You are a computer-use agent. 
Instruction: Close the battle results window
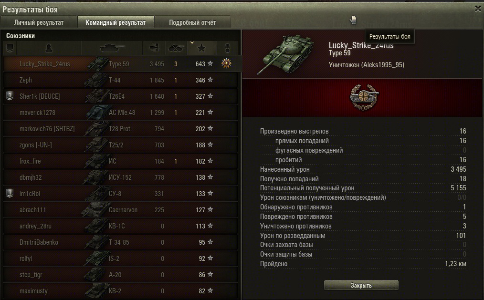click(478, 9)
